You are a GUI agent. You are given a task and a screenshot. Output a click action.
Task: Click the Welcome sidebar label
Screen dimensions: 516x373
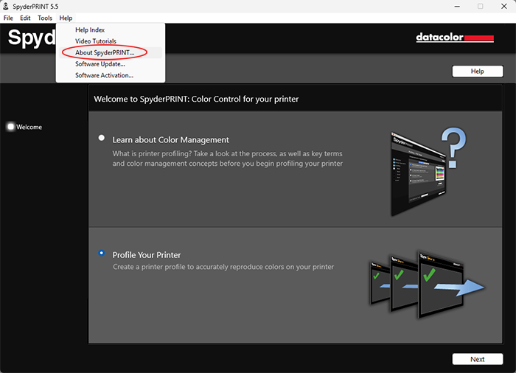pyautogui.click(x=29, y=127)
